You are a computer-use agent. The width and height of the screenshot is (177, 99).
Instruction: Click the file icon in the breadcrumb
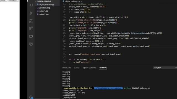[x=63, y=1]
